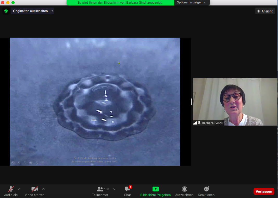This screenshot has width=278, height=198.
Task: Open video settings chevron beside Video starten
Action: (43, 189)
